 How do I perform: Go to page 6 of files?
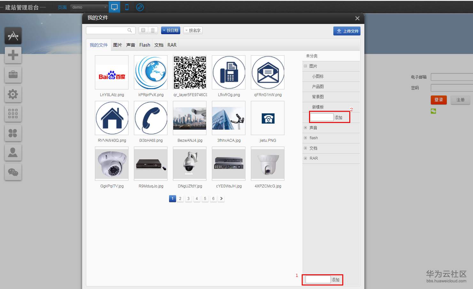tap(213, 199)
